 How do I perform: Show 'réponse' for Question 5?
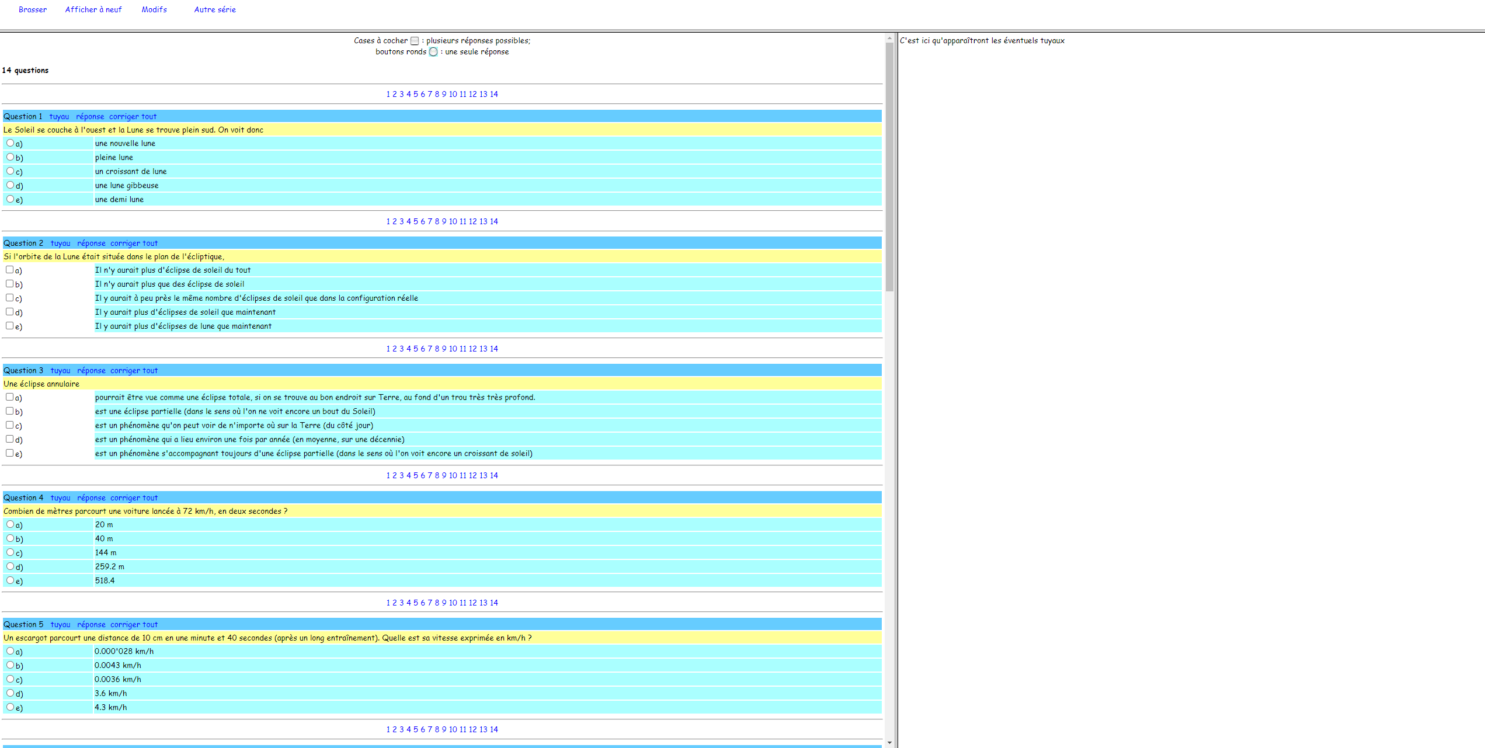[91, 624]
